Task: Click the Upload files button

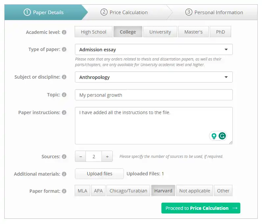Action: 99,174
